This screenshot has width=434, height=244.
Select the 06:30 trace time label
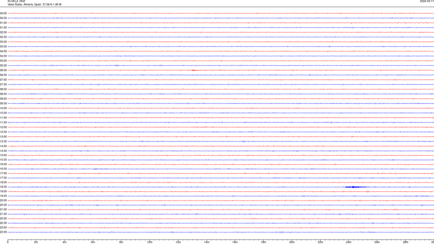[3, 75]
